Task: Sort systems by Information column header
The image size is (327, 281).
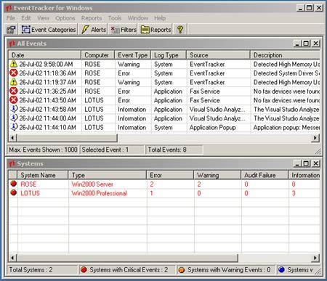Action: point(304,175)
